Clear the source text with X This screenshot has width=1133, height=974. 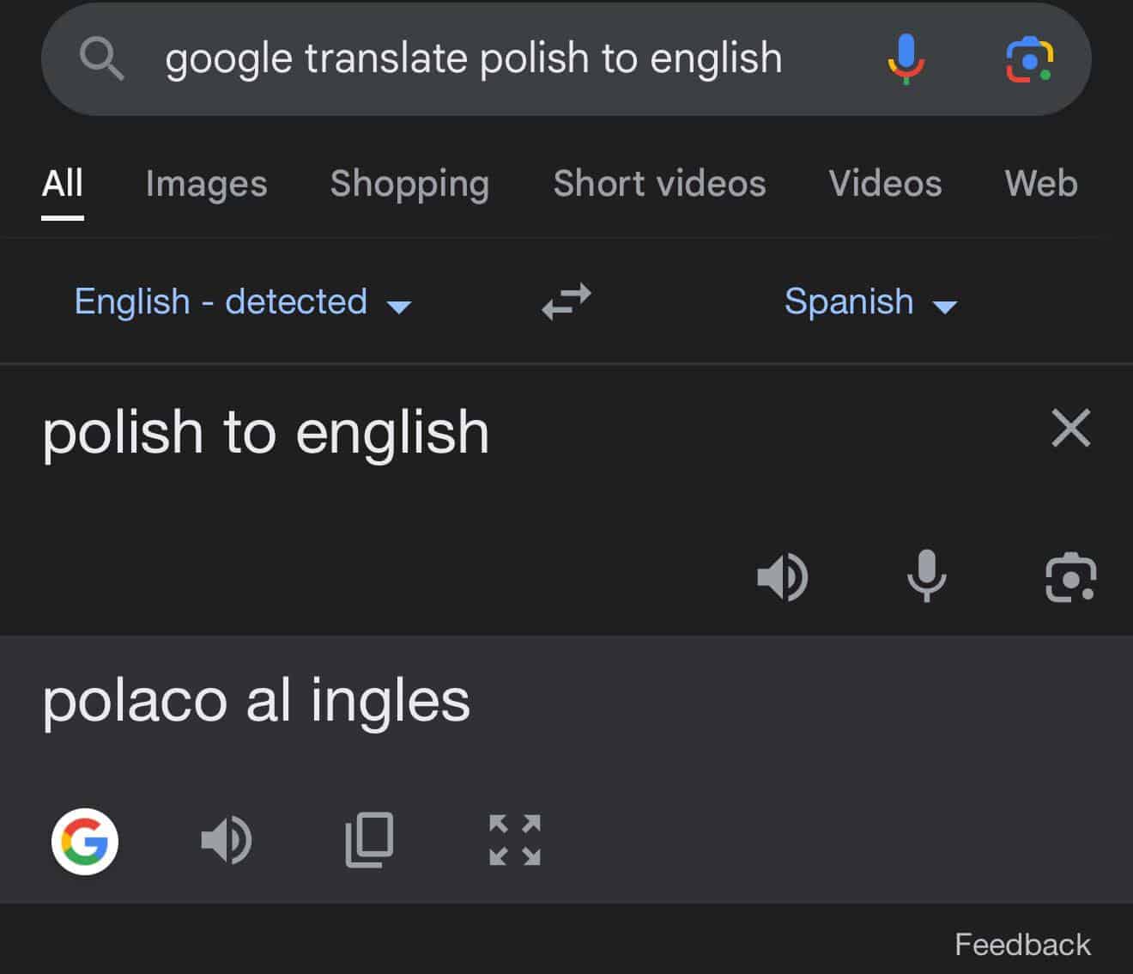pos(1070,428)
